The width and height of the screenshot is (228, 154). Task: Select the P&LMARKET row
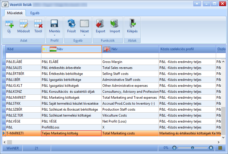[112, 98]
